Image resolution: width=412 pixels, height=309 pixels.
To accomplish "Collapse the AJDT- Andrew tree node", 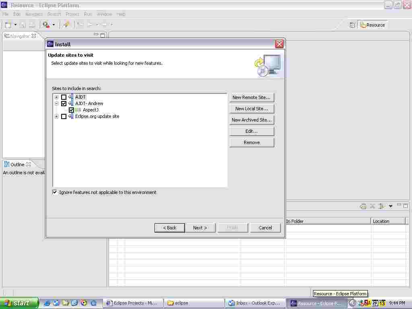I will click(x=56, y=103).
